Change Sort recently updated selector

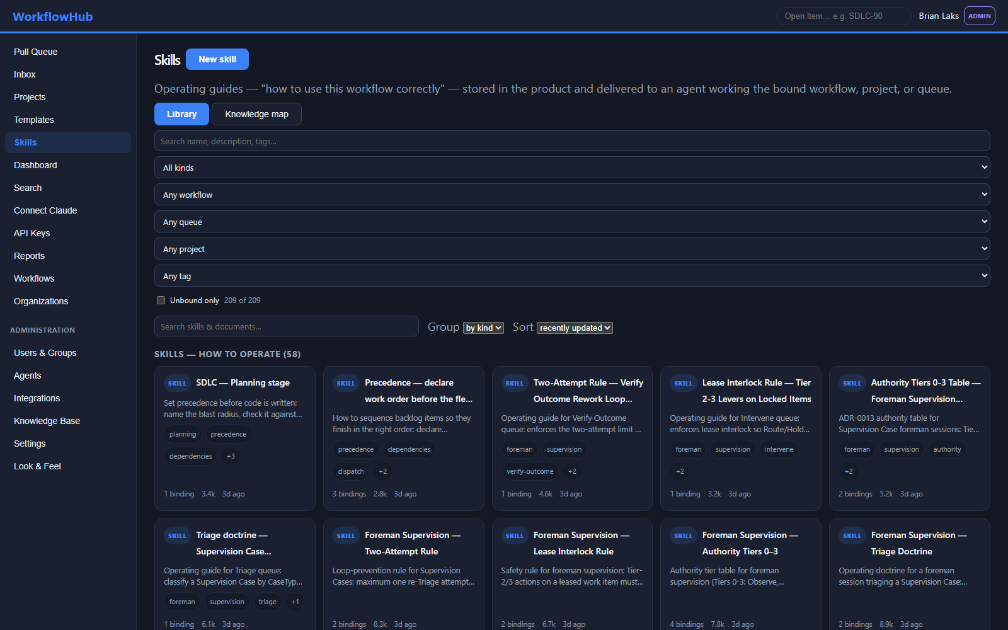pos(575,328)
